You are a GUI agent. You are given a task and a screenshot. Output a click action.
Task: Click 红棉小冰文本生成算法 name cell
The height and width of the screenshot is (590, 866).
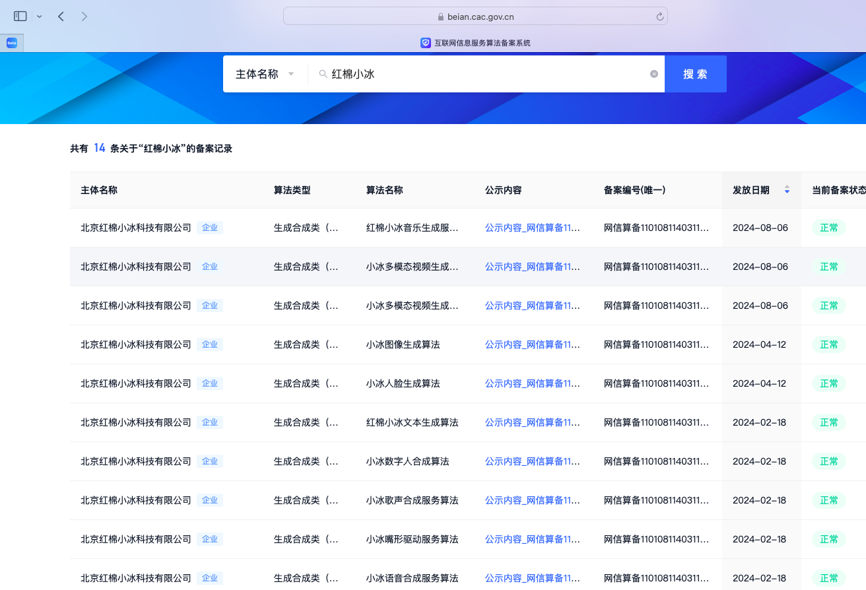pyautogui.click(x=413, y=422)
